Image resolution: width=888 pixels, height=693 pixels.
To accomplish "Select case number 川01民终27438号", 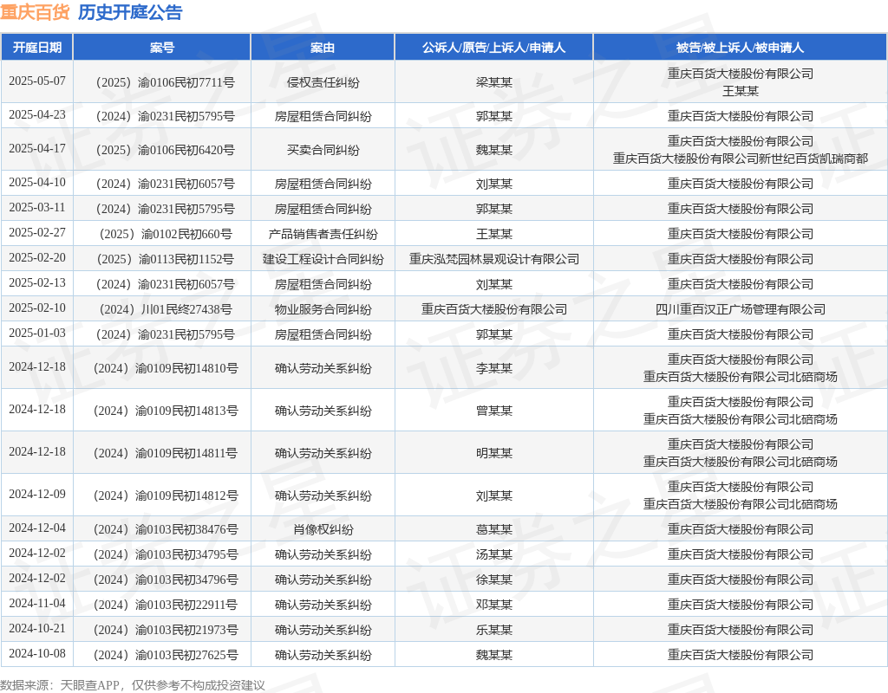I will point(165,309).
